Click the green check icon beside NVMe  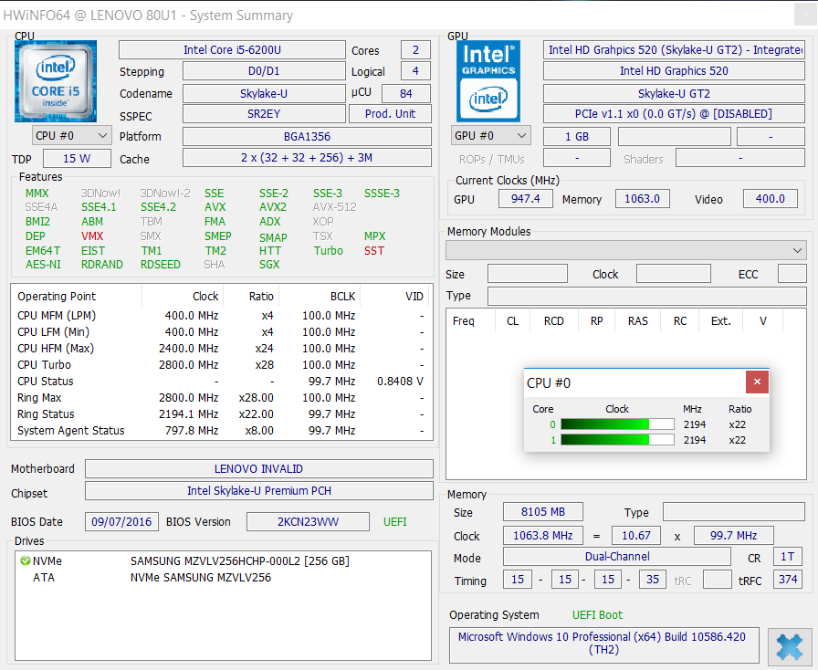click(x=25, y=561)
